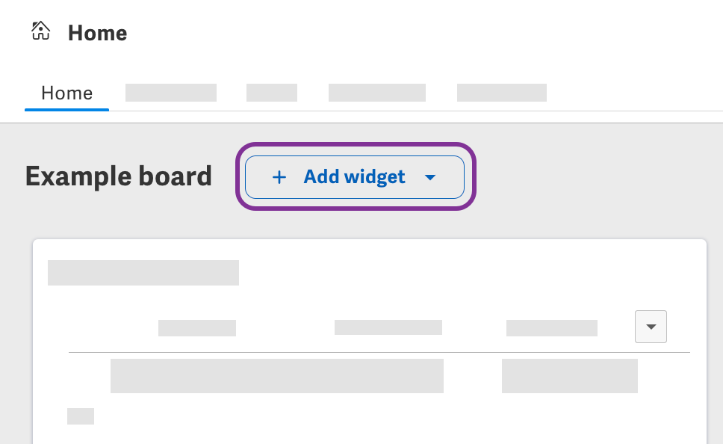Click the small placeholder below the table row

81,416
